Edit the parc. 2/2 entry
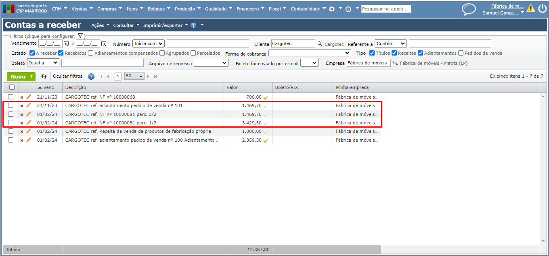Screen dimensions: 549x256 [x=28, y=114]
